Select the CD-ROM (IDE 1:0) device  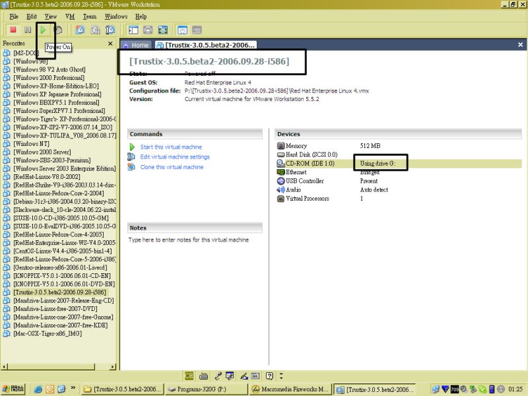(x=399, y=163)
